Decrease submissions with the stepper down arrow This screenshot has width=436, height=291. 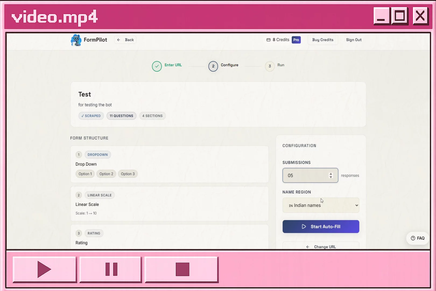click(331, 177)
